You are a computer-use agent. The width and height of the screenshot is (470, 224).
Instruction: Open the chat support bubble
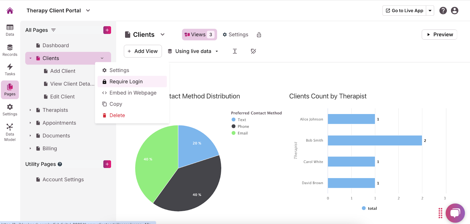pyautogui.click(x=455, y=213)
